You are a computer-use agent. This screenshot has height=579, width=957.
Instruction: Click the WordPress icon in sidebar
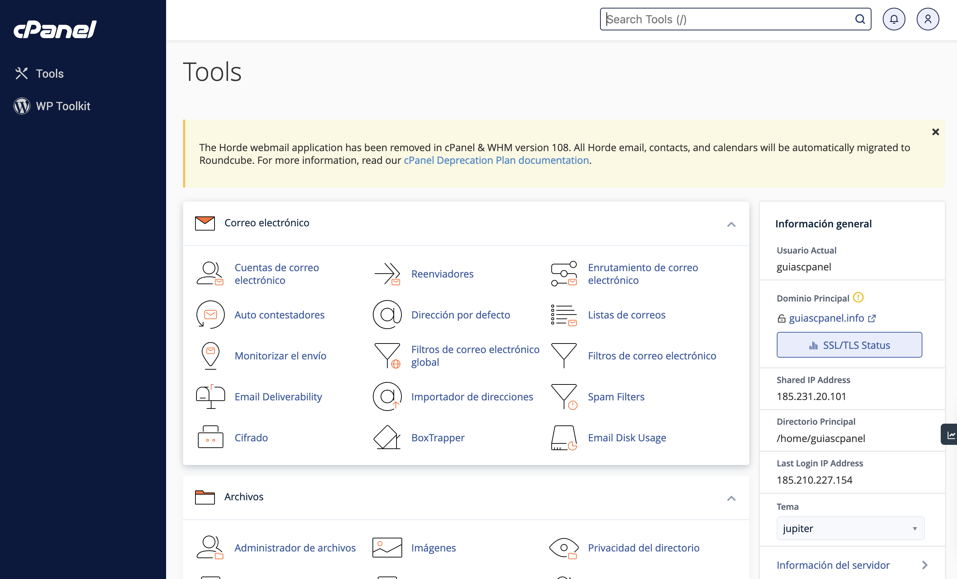pos(22,106)
